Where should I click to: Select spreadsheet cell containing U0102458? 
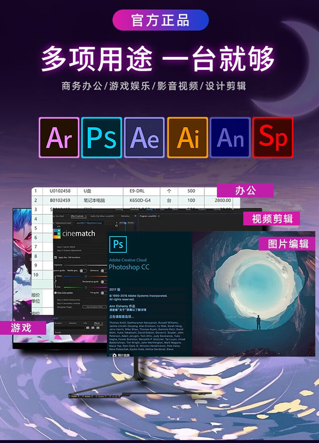57,191
